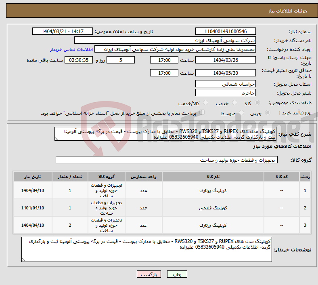Viewport: 318px width, 285px height.
Task: Click the resize handle of buyer notes box
Action: point(23,260)
